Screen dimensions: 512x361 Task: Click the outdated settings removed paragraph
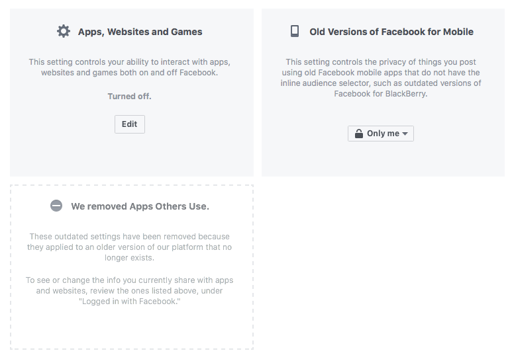click(130, 247)
